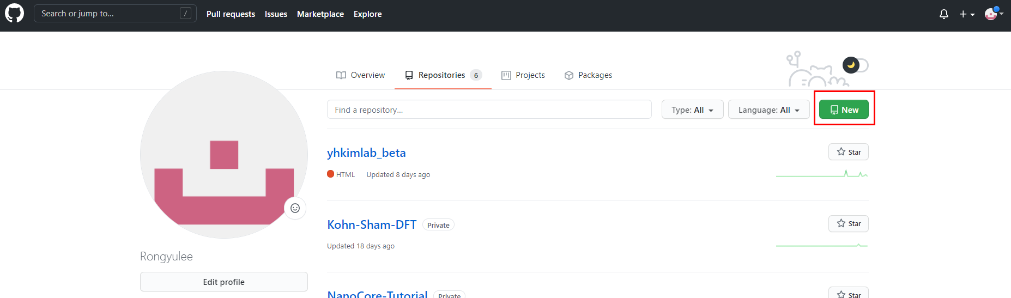Star the yhkimlab_beta repository
The width and height of the screenshot is (1011, 298).
848,152
